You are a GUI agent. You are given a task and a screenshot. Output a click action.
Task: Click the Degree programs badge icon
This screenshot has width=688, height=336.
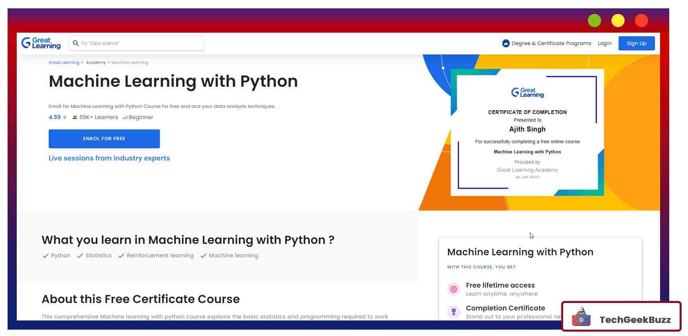[x=505, y=43]
